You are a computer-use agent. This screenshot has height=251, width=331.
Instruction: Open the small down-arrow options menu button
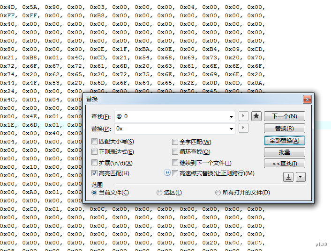[301, 177]
